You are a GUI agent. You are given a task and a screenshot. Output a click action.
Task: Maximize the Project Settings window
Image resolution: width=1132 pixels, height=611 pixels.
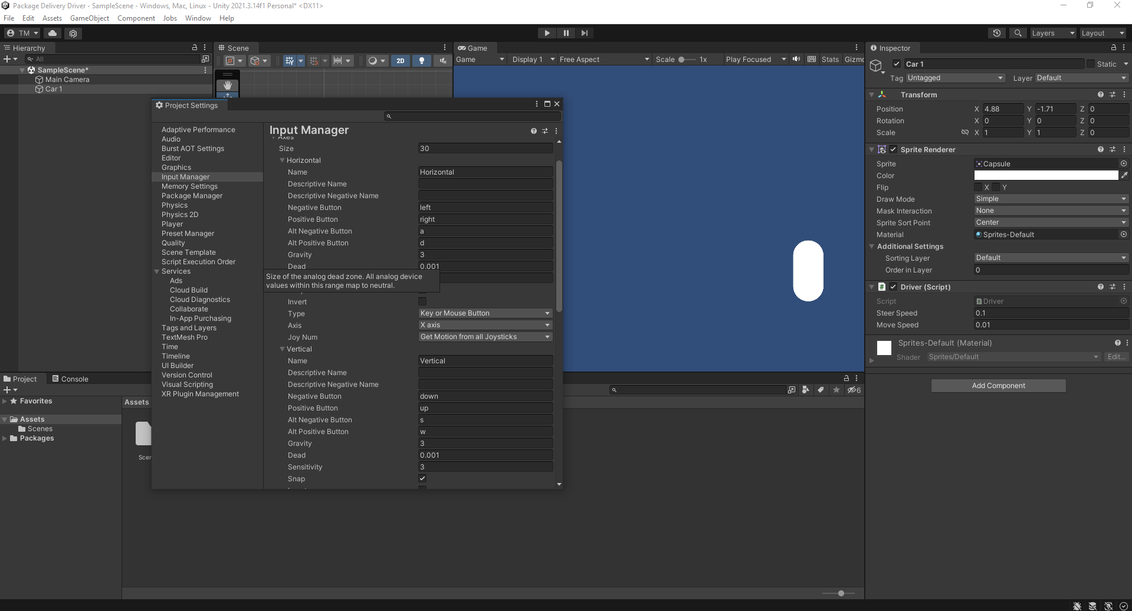pos(547,104)
